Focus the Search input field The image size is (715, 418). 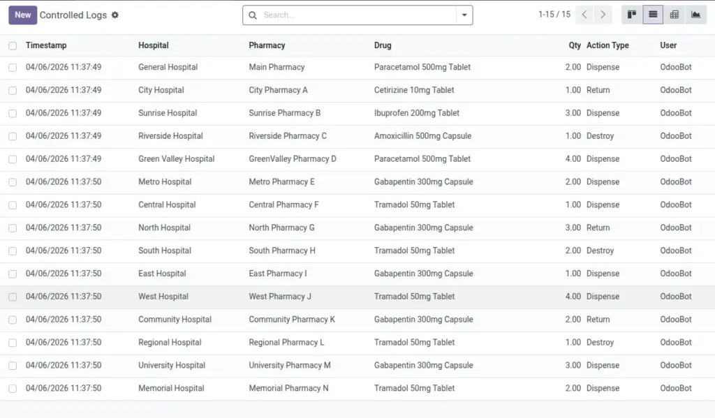[357, 15]
